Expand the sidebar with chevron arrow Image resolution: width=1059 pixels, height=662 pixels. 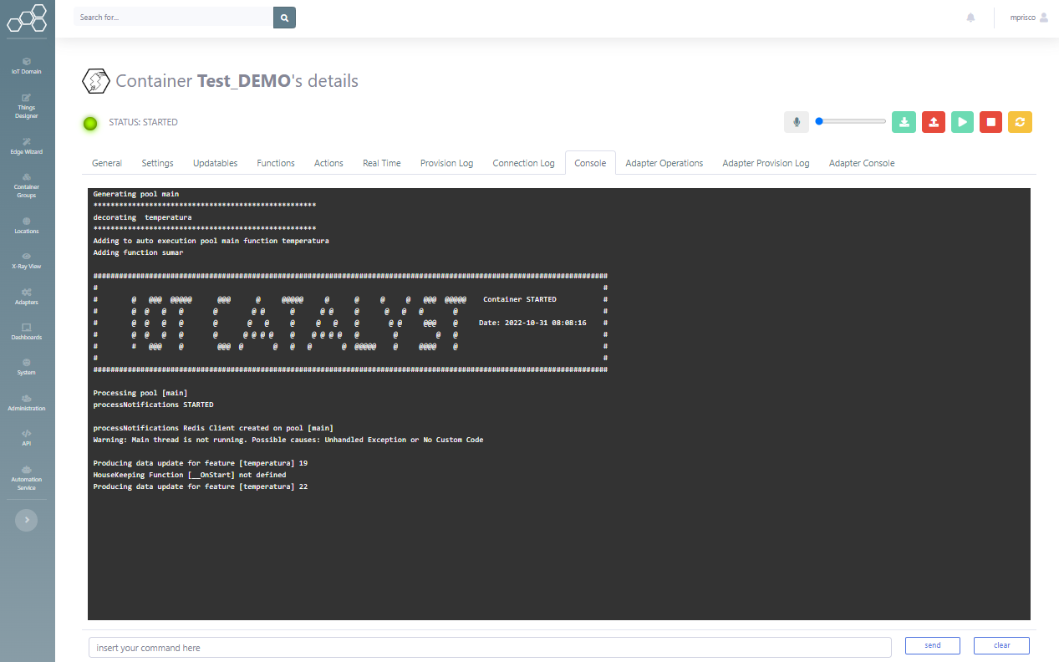coord(27,520)
